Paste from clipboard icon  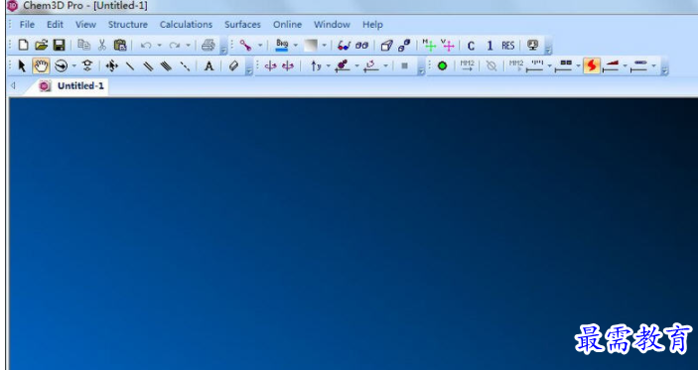click(120, 45)
